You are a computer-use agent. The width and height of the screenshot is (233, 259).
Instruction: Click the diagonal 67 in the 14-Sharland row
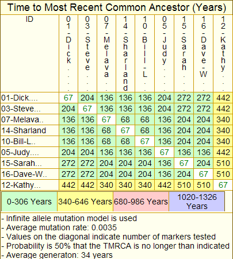pyautogui.click(x=125, y=130)
